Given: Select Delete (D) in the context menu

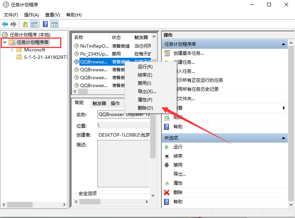Looking at the screenshot, I should click(x=145, y=108).
